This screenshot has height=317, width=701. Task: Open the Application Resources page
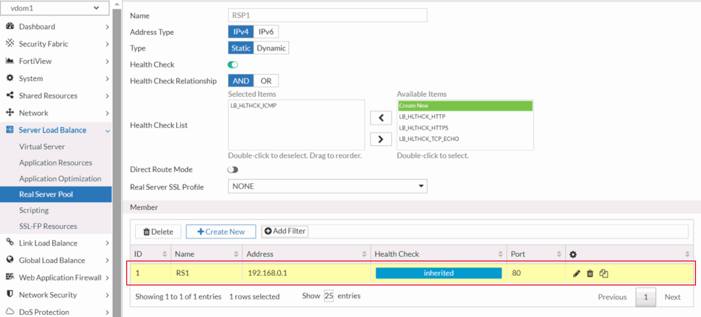point(56,162)
